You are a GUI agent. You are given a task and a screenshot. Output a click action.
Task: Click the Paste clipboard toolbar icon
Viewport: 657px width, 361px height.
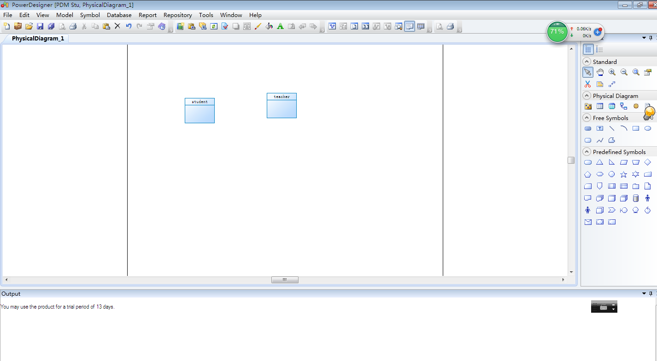click(x=106, y=26)
